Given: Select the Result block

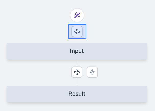Looking at the screenshot, I should click(x=38, y=94).
